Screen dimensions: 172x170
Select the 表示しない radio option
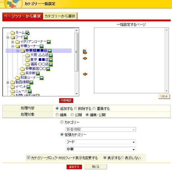pyautogui.click(x=122, y=158)
